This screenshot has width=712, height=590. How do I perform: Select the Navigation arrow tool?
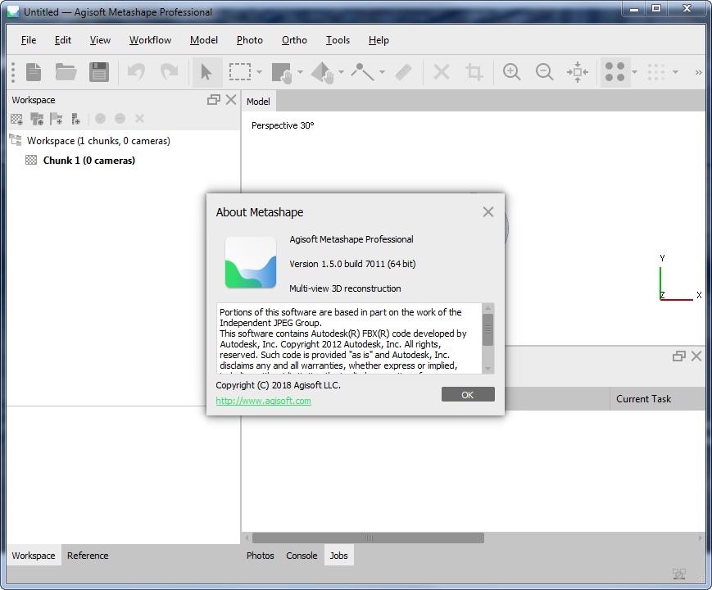[x=206, y=72]
